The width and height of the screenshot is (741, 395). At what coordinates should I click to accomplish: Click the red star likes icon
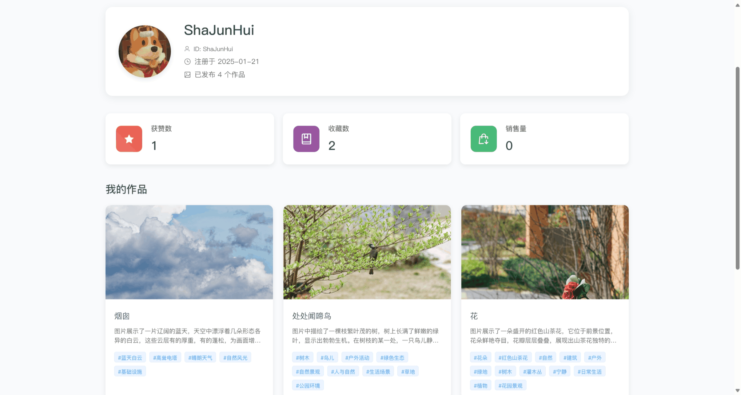129,139
